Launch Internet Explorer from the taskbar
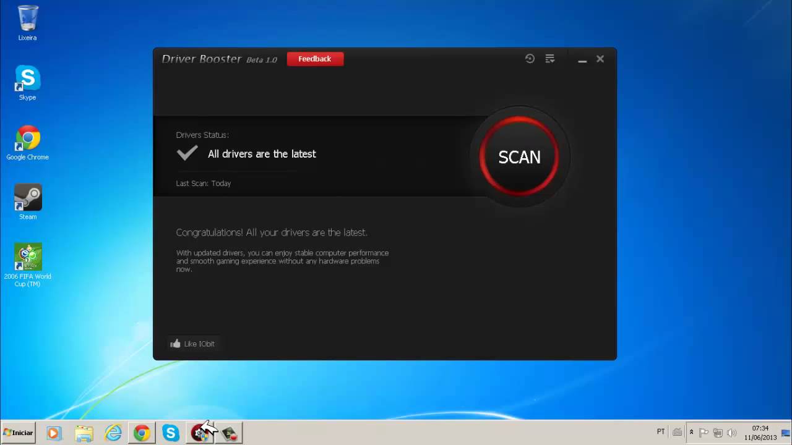The height and width of the screenshot is (445, 792). coord(113,433)
